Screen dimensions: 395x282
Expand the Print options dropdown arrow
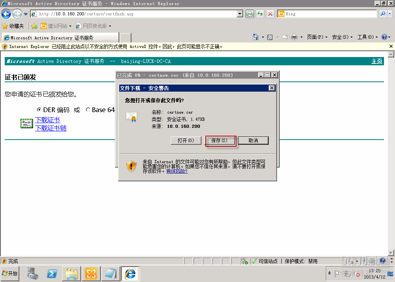(301, 37)
